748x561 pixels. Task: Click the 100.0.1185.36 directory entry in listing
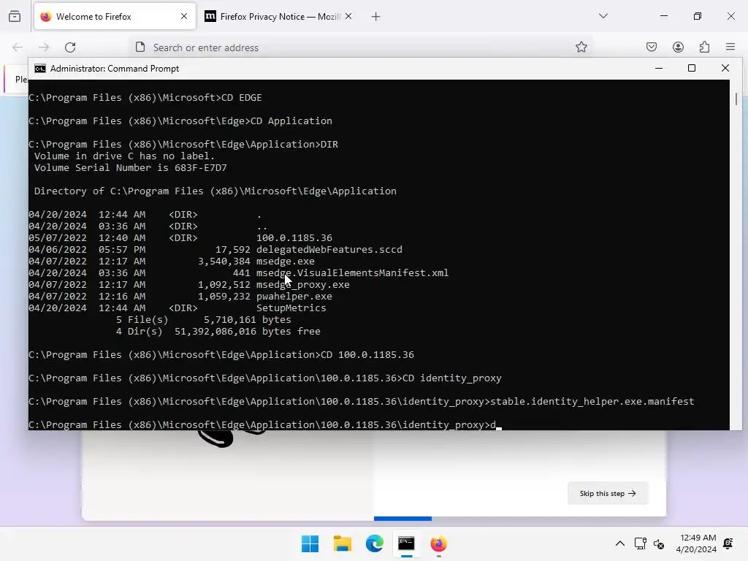coord(294,238)
